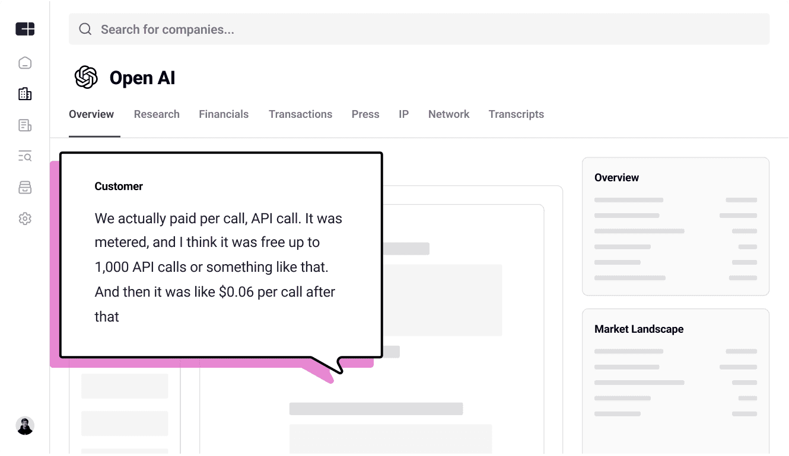This screenshot has height=456, width=789.
Task: Click the Market Landscape card heading
Action: pyautogui.click(x=639, y=329)
